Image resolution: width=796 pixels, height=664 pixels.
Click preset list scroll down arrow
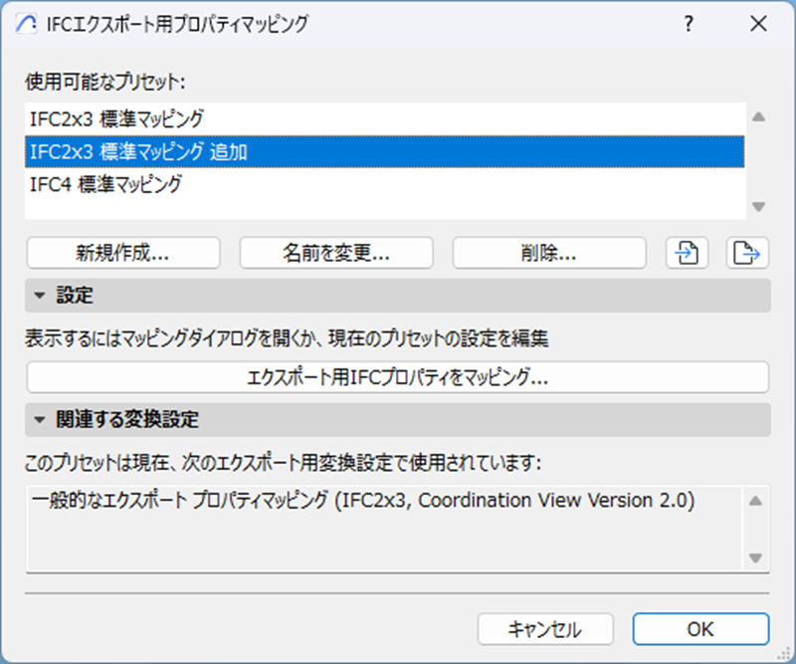click(x=758, y=207)
